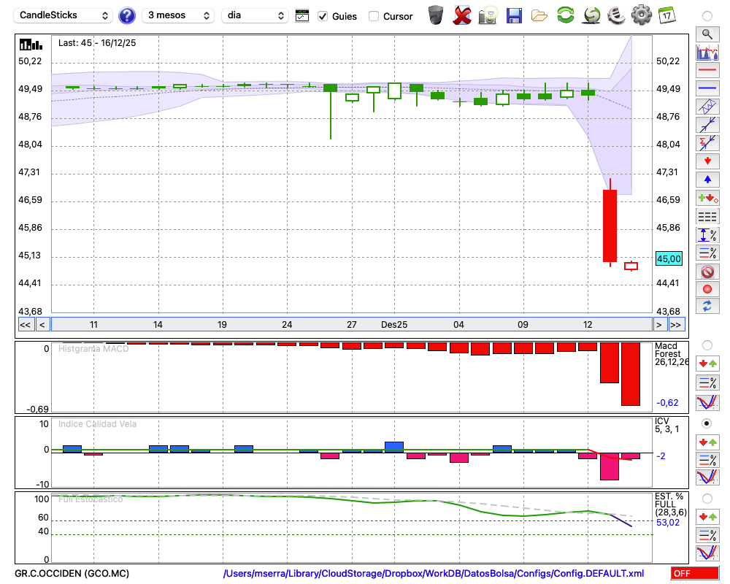The image size is (730, 584).
Task: Click the blue vertical measure percent tool
Action: click(707, 235)
